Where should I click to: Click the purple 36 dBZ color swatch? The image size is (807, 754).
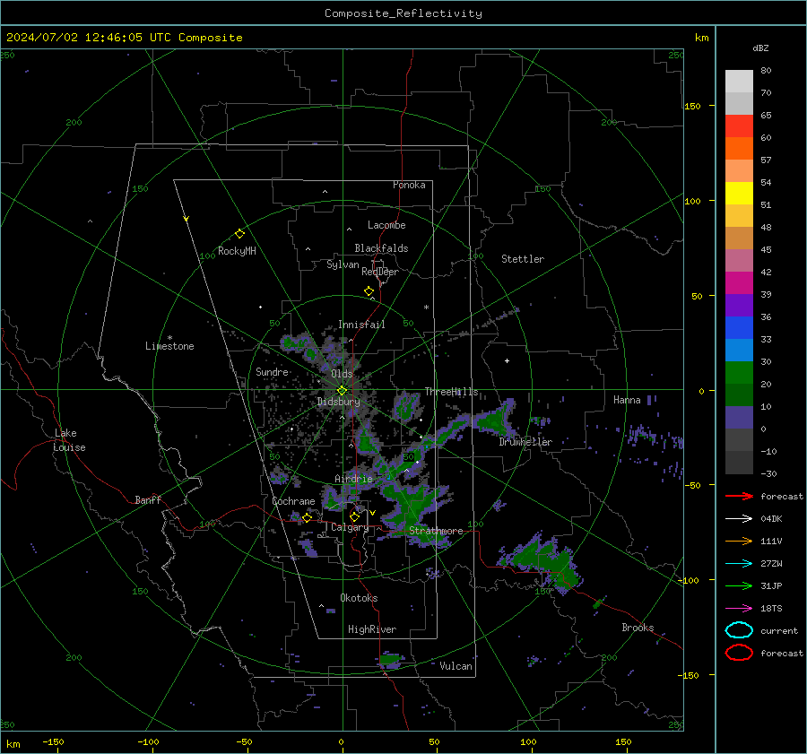click(739, 306)
